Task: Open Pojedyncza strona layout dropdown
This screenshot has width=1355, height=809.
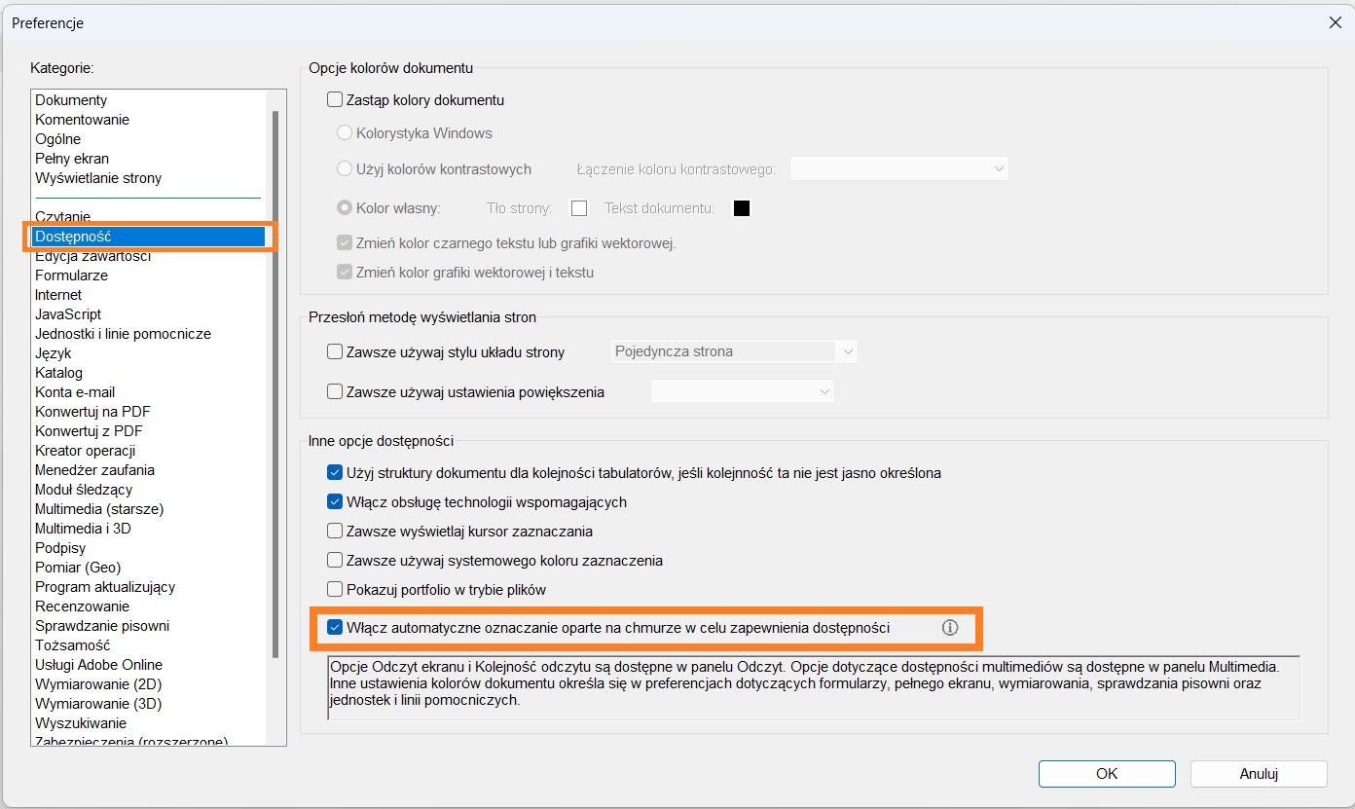Action: click(x=734, y=351)
